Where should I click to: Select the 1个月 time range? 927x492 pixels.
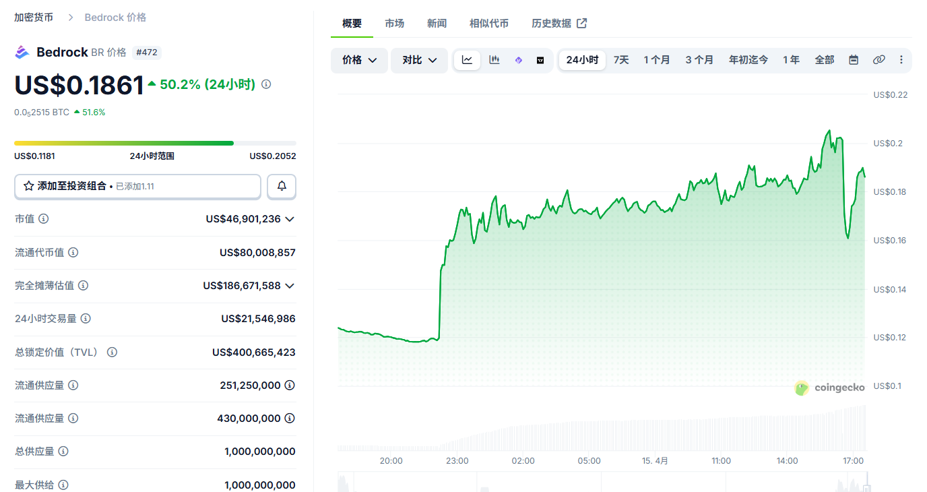coord(657,60)
